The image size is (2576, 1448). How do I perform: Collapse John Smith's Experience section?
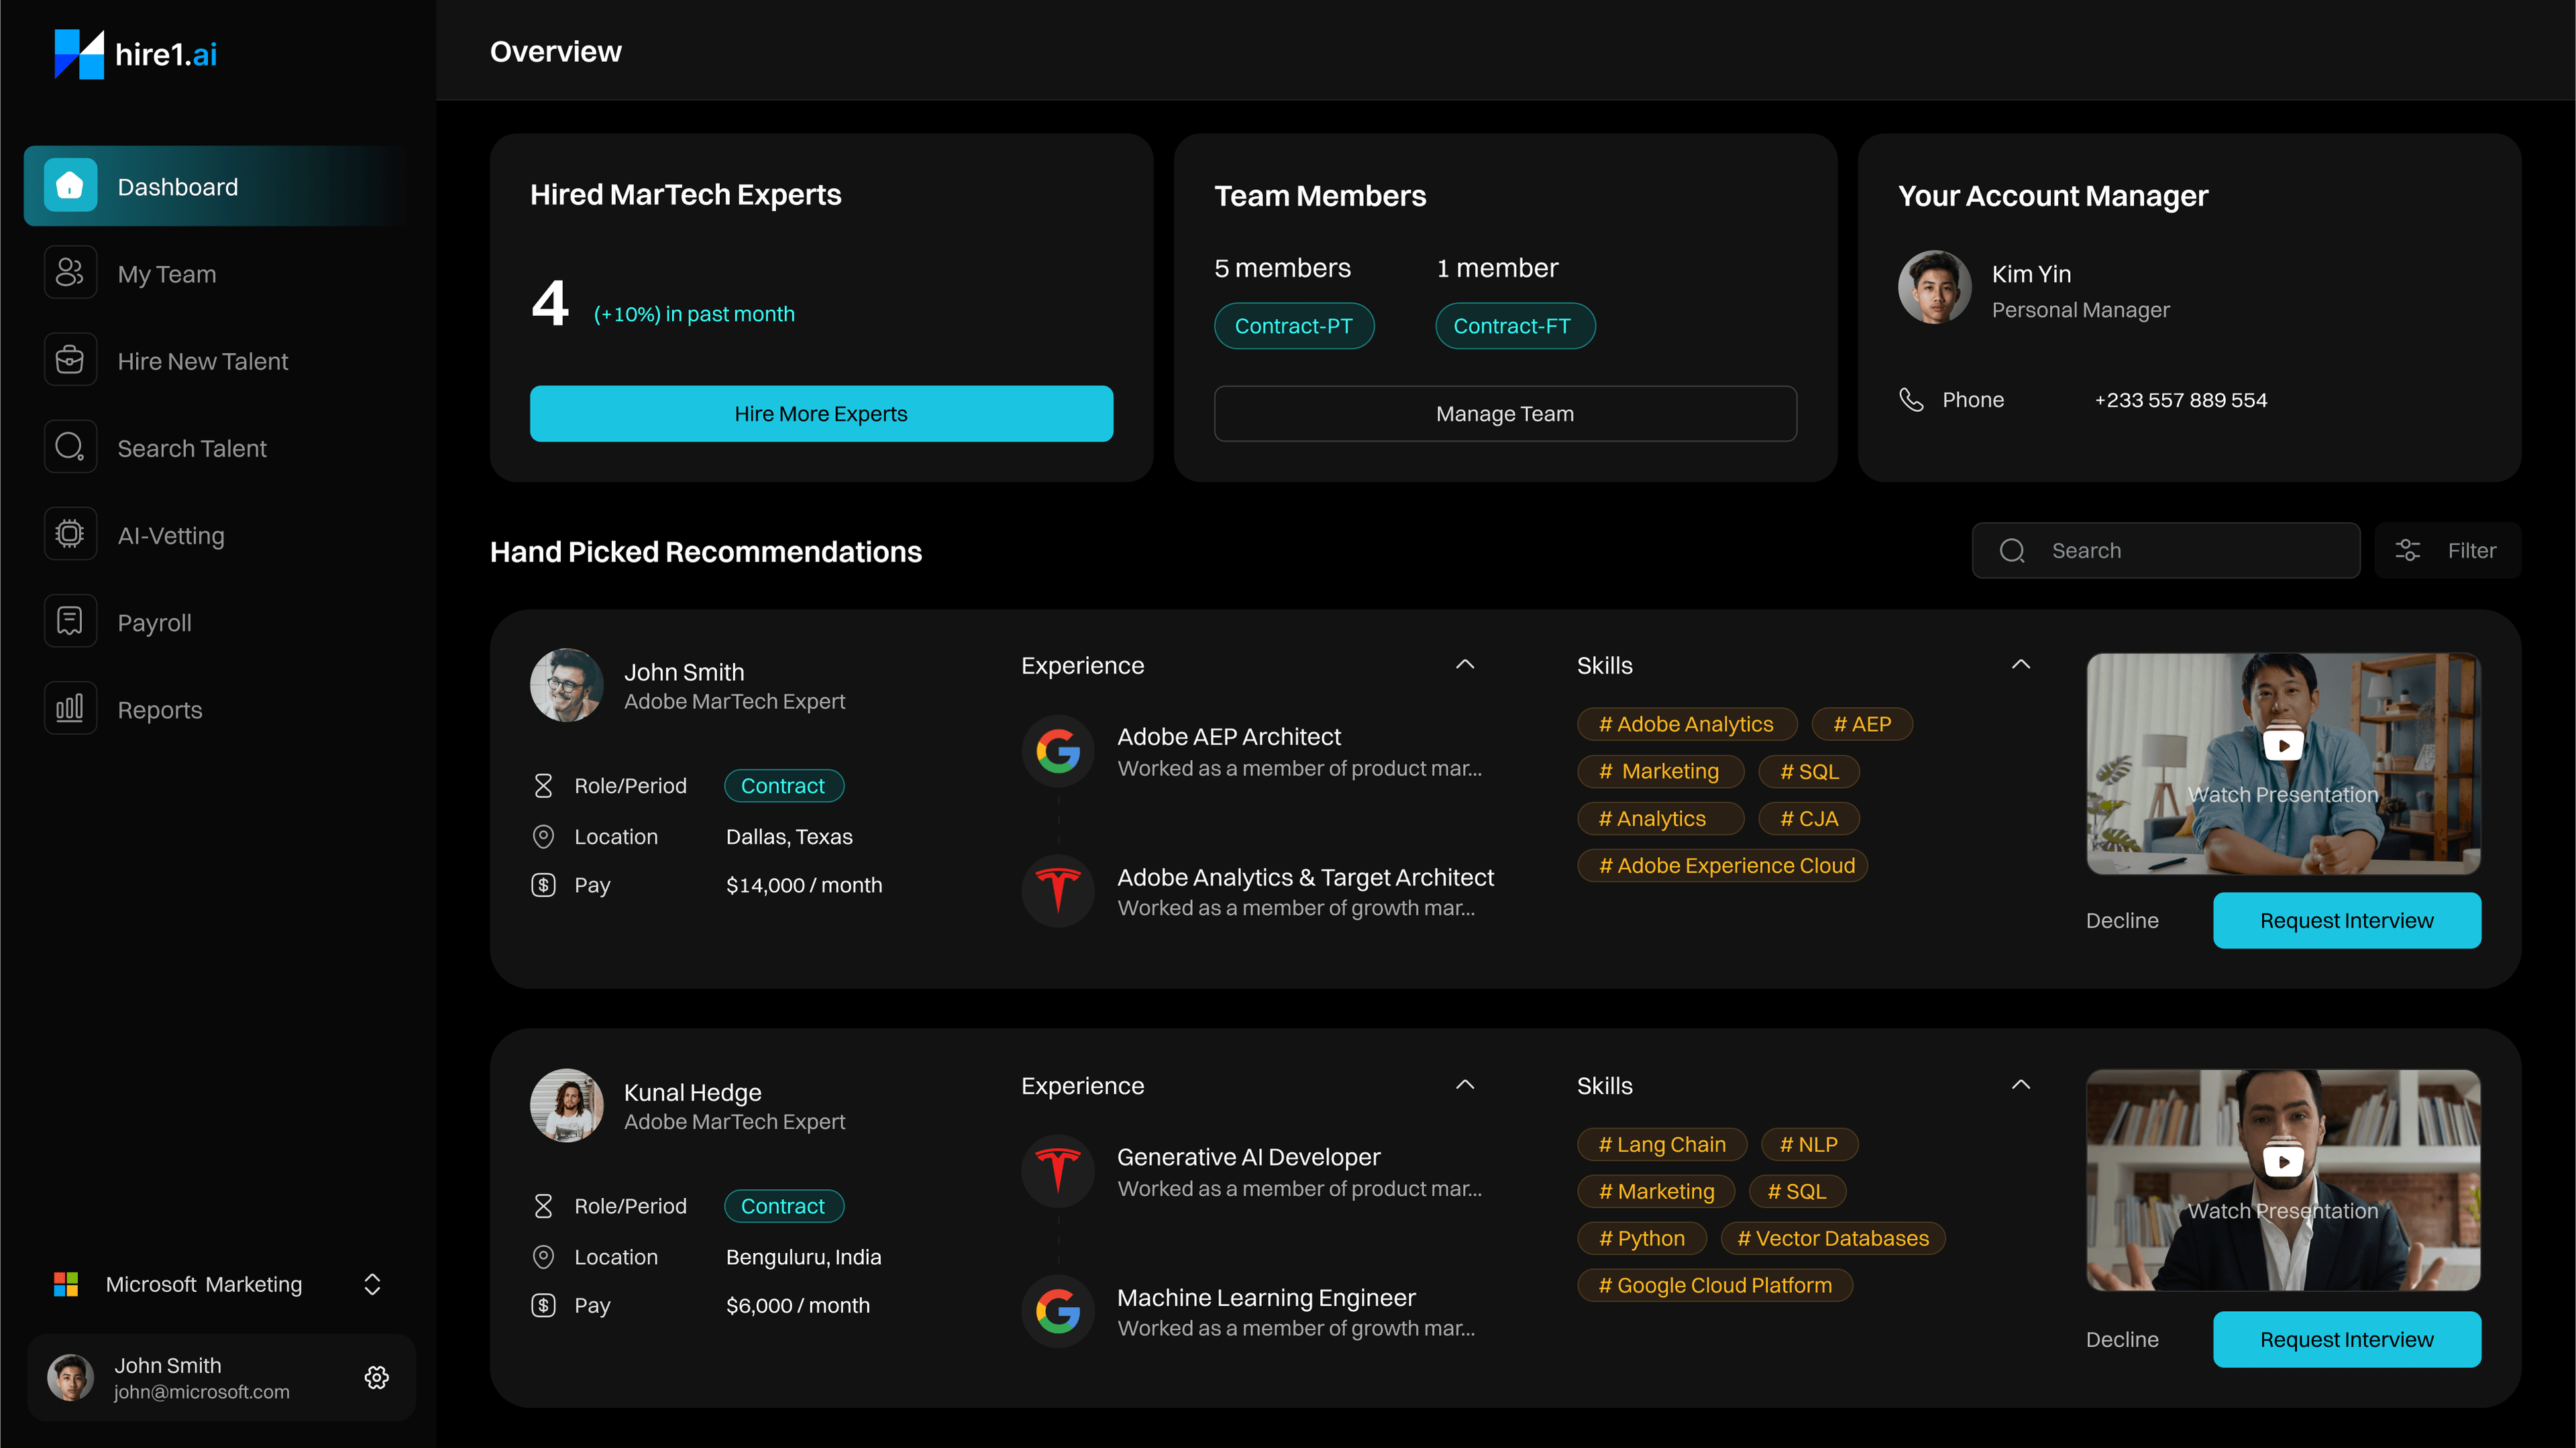[x=1465, y=664]
